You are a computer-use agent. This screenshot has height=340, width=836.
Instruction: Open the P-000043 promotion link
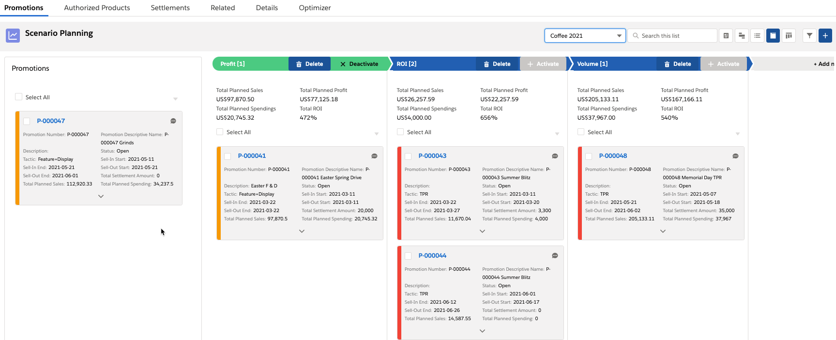[x=432, y=156]
